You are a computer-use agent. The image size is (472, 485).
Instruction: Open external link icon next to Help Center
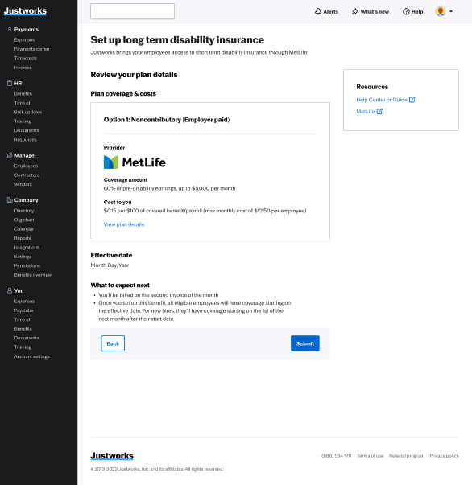[412, 100]
